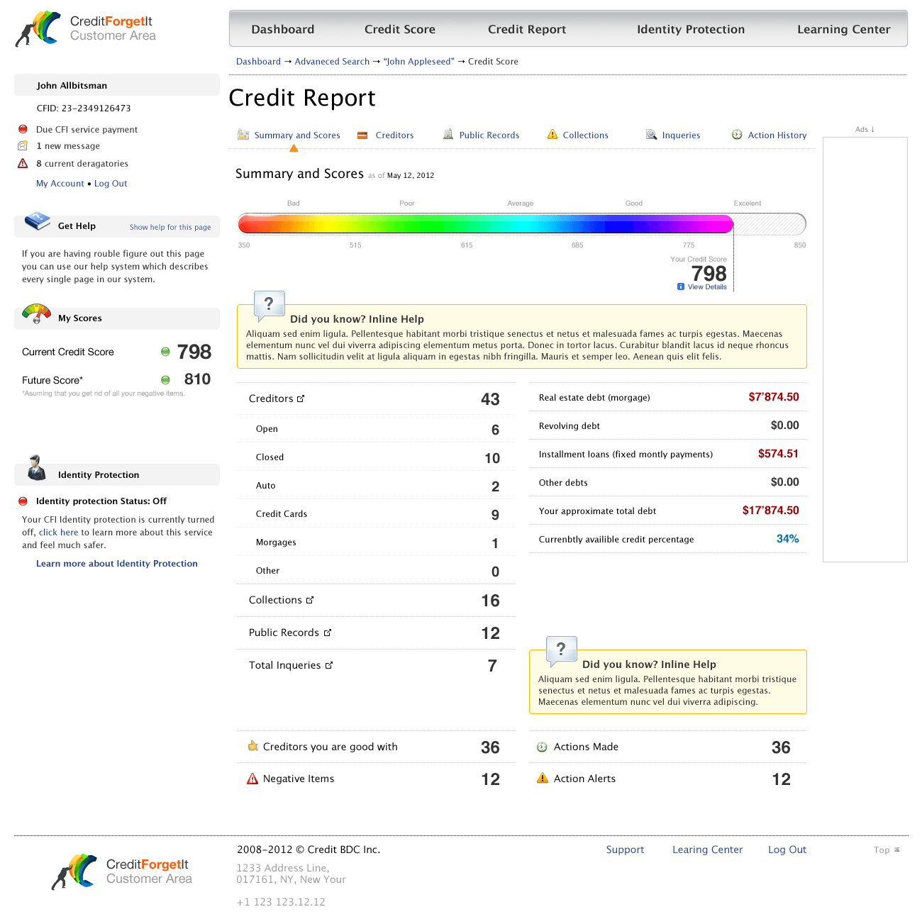This screenshot has height=919, width=922.
Task: Click the Collections warning triangle icon
Action: click(x=552, y=135)
